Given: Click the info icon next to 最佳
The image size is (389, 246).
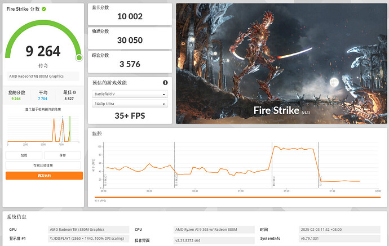Looking at the screenshot, I should click(x=74, y=92).
